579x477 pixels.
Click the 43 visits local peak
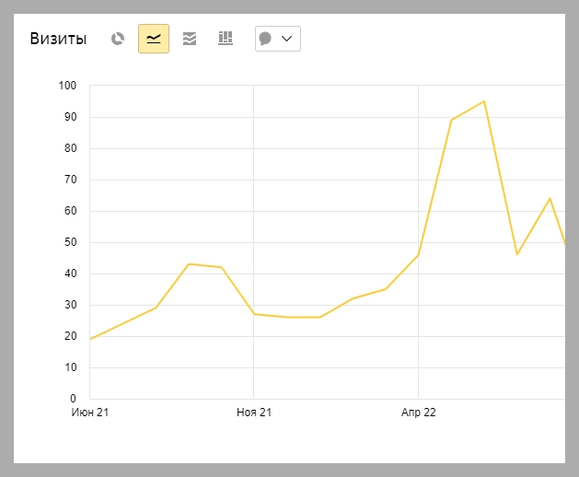(x=189, y=264)
